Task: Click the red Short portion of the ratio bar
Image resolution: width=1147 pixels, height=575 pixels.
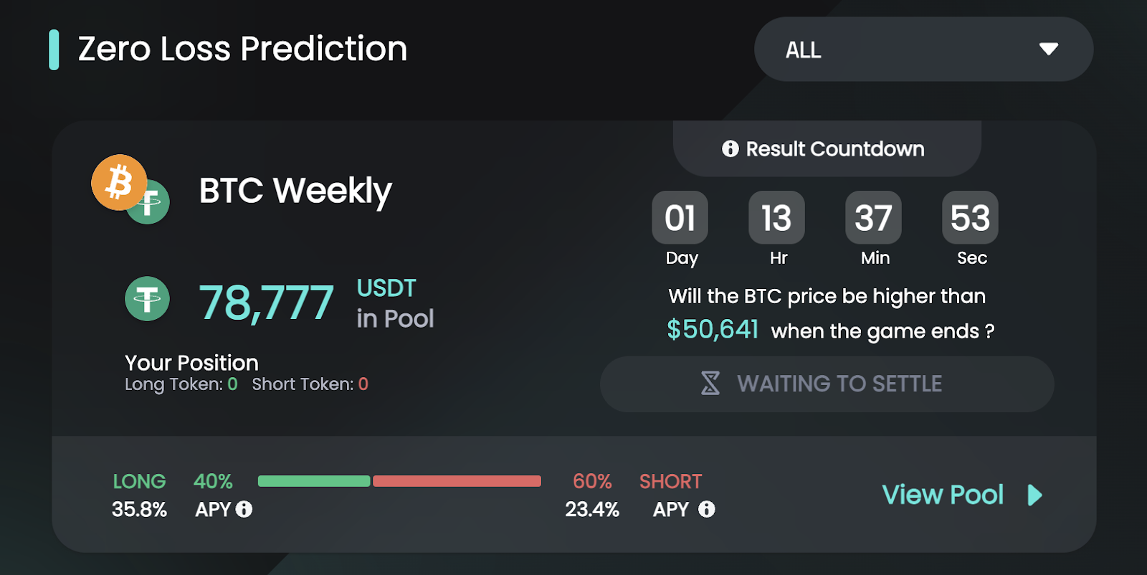Action: point(457,481)
